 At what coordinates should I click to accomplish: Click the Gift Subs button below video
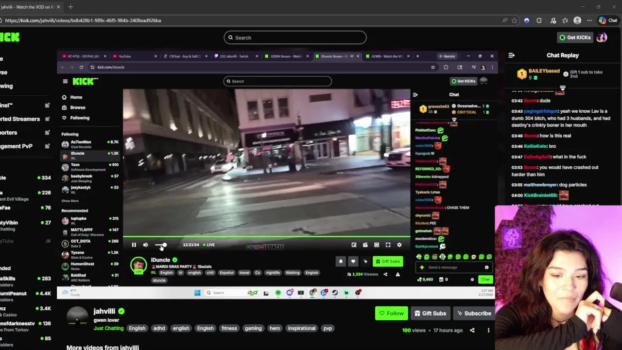coord(430,314)
